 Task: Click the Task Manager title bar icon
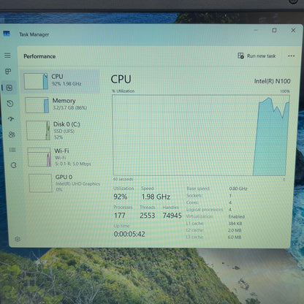click(7, 34)
